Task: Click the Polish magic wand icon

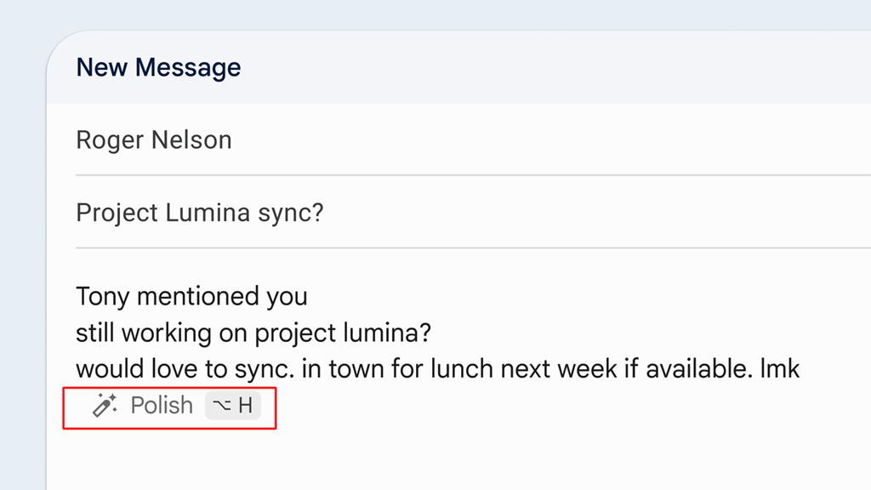Action: [x=105, y=406]
